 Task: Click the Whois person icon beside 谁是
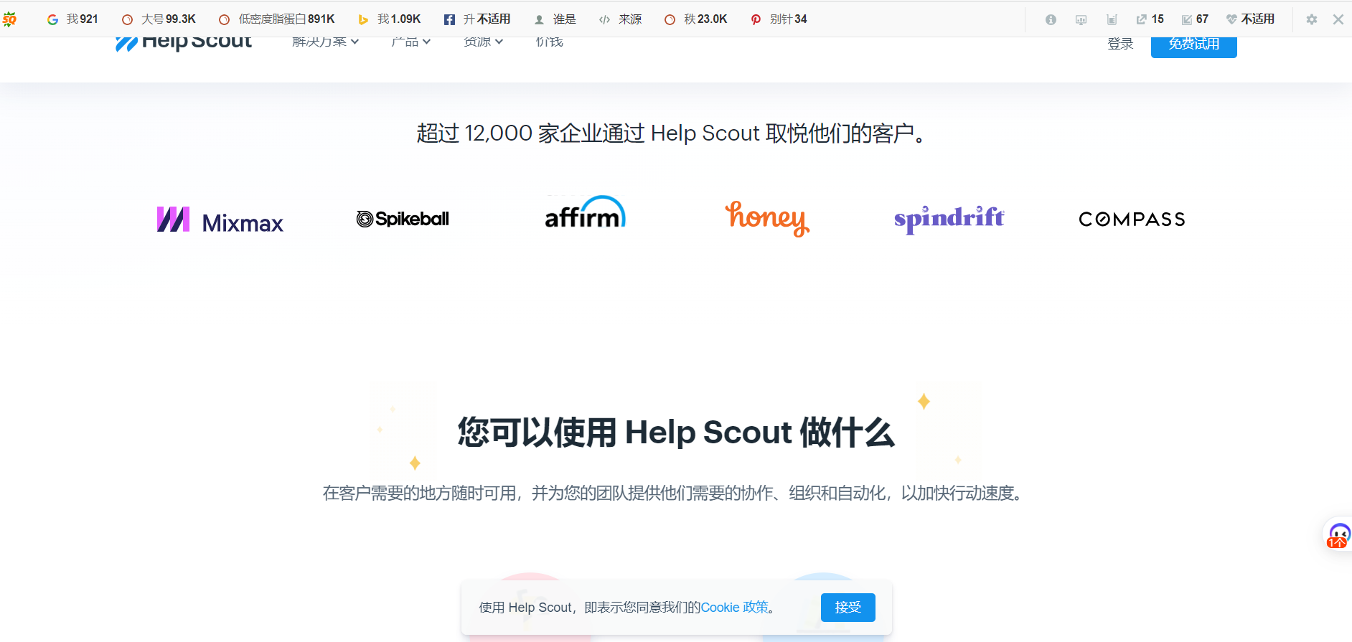(x=539, y=19)
